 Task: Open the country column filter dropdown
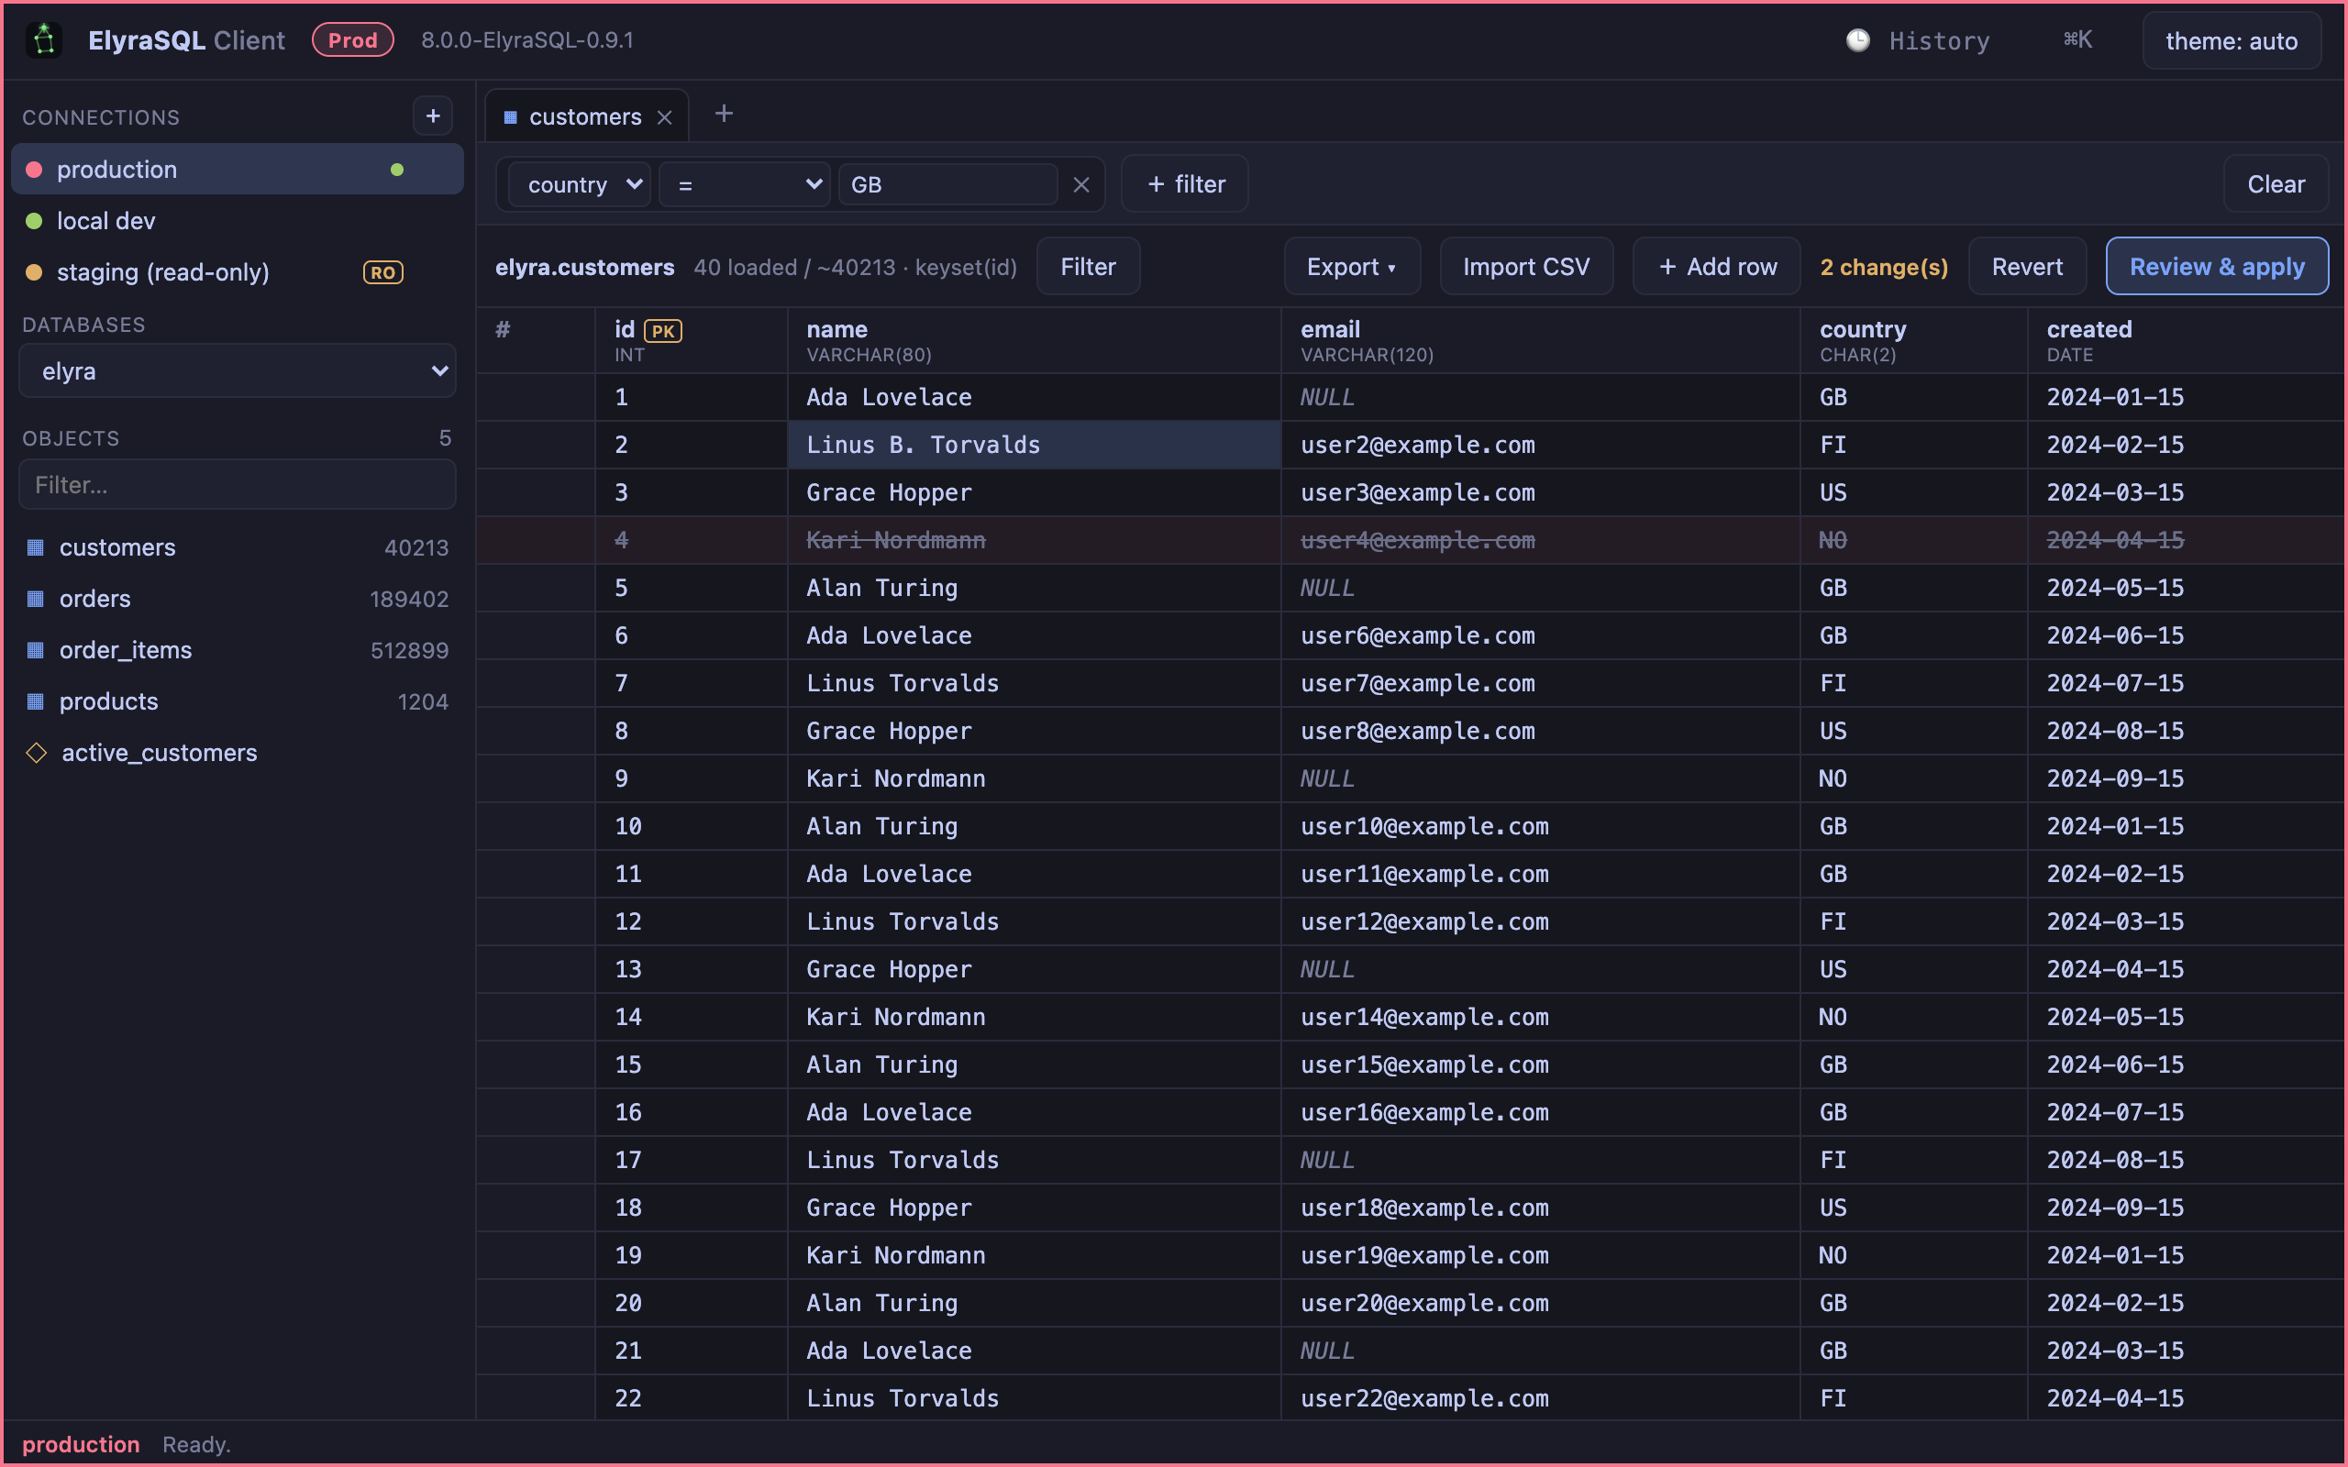click(x=581, y=184)
